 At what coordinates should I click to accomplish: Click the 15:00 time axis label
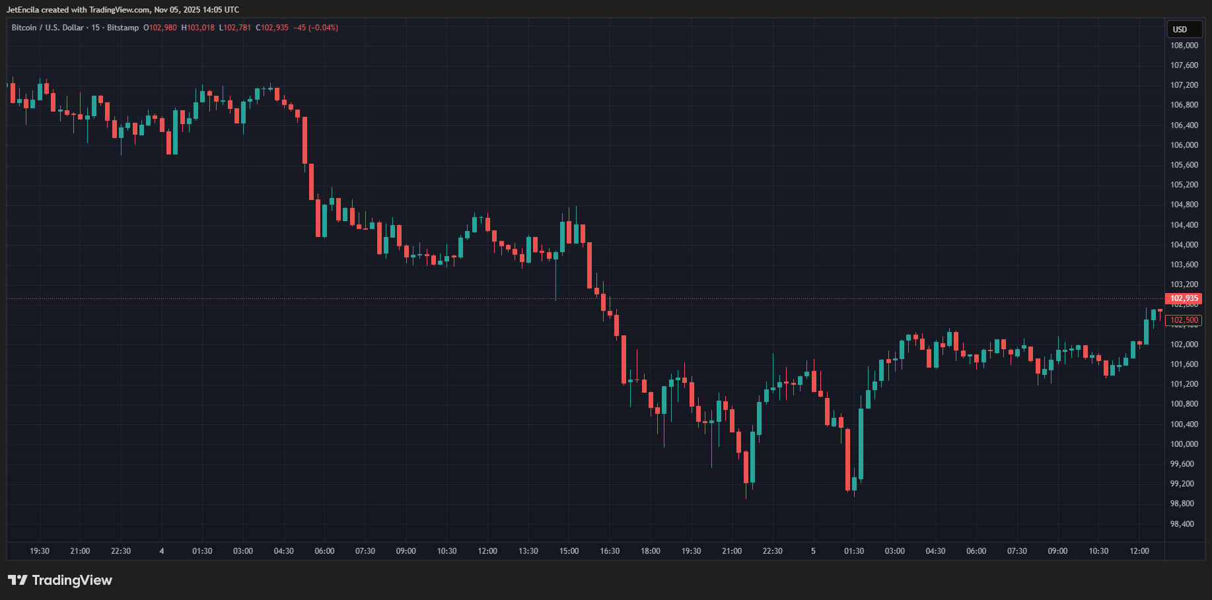tap(569, 551)
